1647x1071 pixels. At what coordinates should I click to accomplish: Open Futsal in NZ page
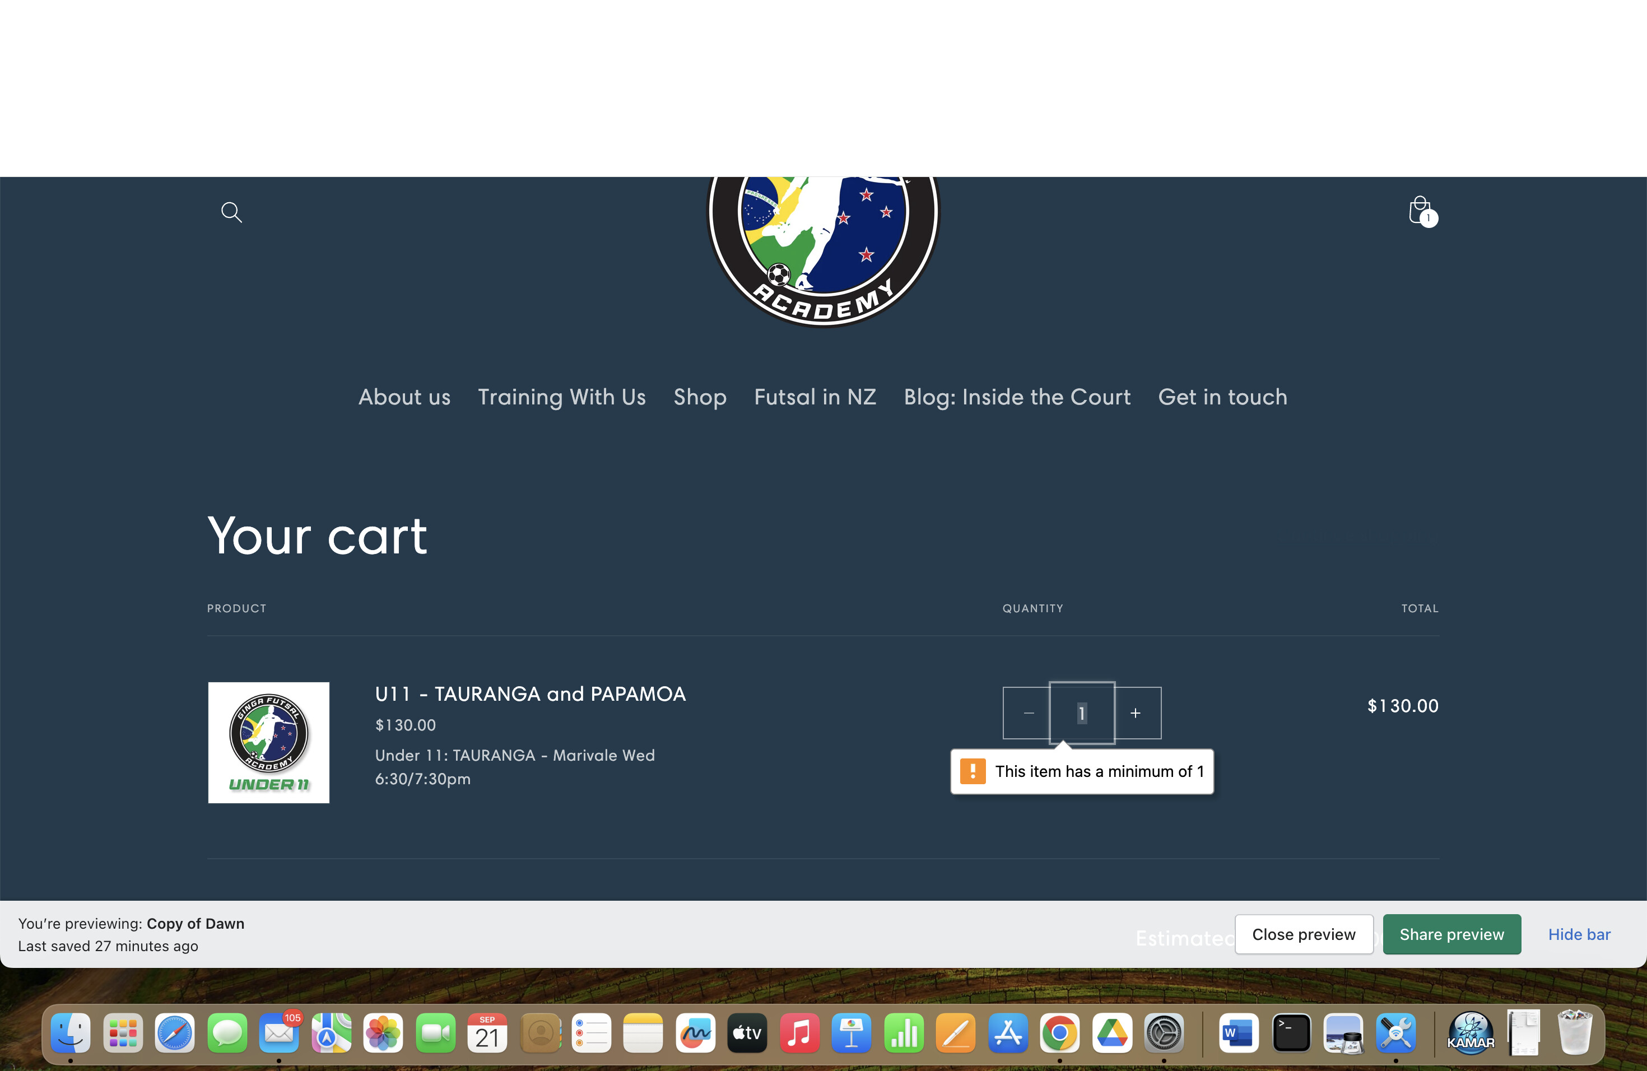[815, 397]
